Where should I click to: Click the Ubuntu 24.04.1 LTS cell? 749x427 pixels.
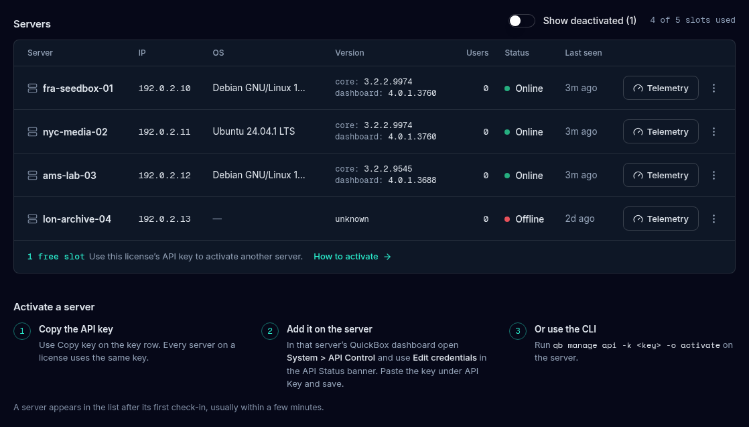click(x=254, y=131)
